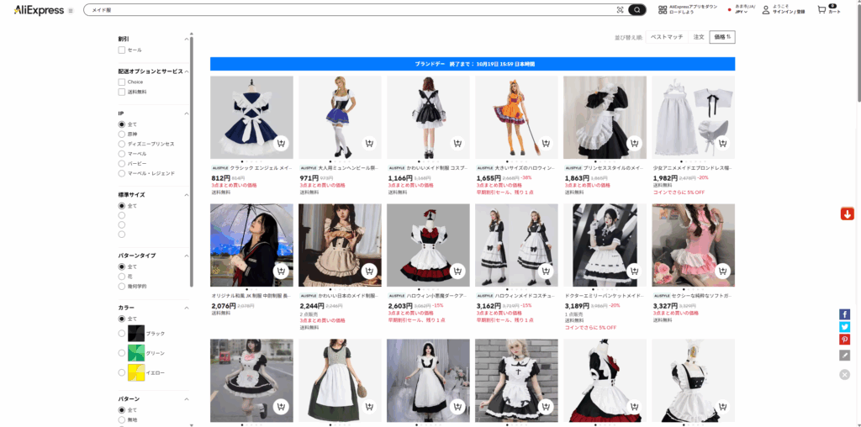The image size is (861, 427).
Task: Share on Pinterest
Action: [x=844, y=340]
